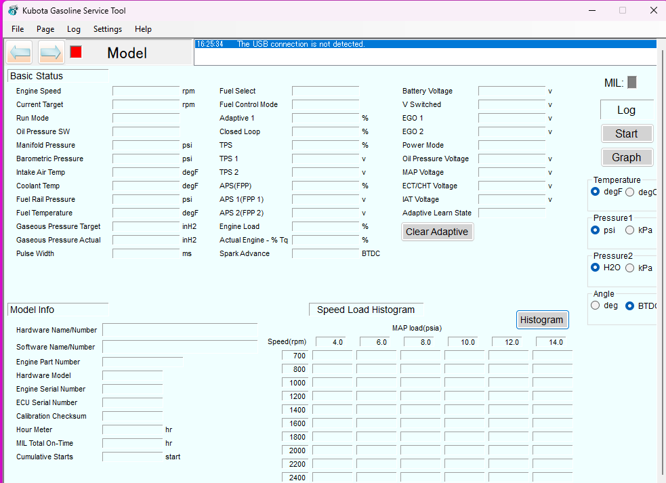666x483 pixels.
Task: Close the Kubota Gasoline Service Tool window
Action: tap(654, 10)
